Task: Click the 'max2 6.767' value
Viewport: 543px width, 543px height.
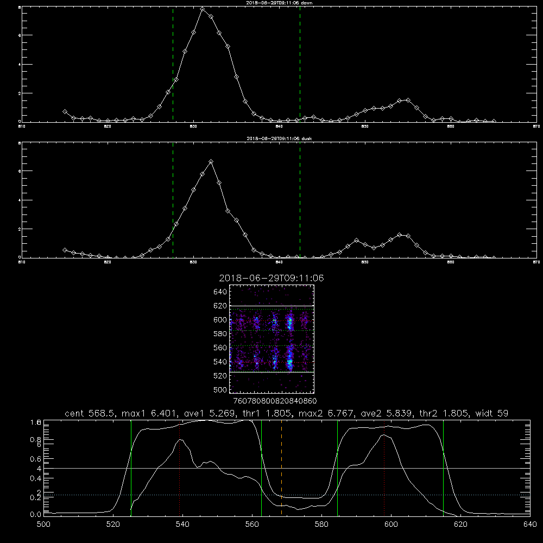Action: [325, 413]
